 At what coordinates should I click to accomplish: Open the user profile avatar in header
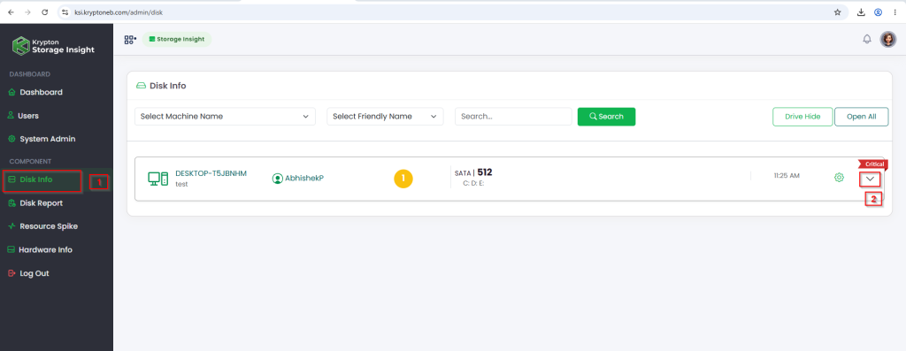[888, 39]
